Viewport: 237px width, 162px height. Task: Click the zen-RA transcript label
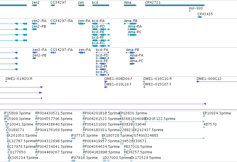[x=84, y=21]
